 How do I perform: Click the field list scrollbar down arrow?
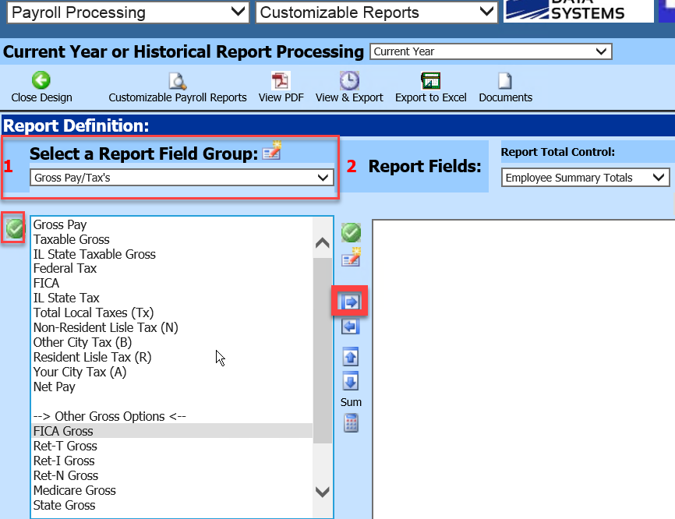click(x=322, y=491)
